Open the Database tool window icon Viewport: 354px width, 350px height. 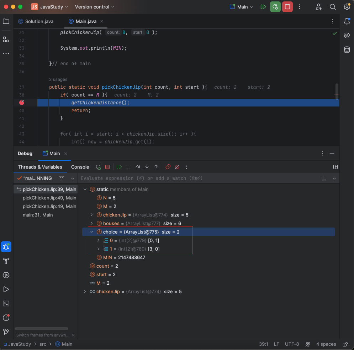[347, 50]
